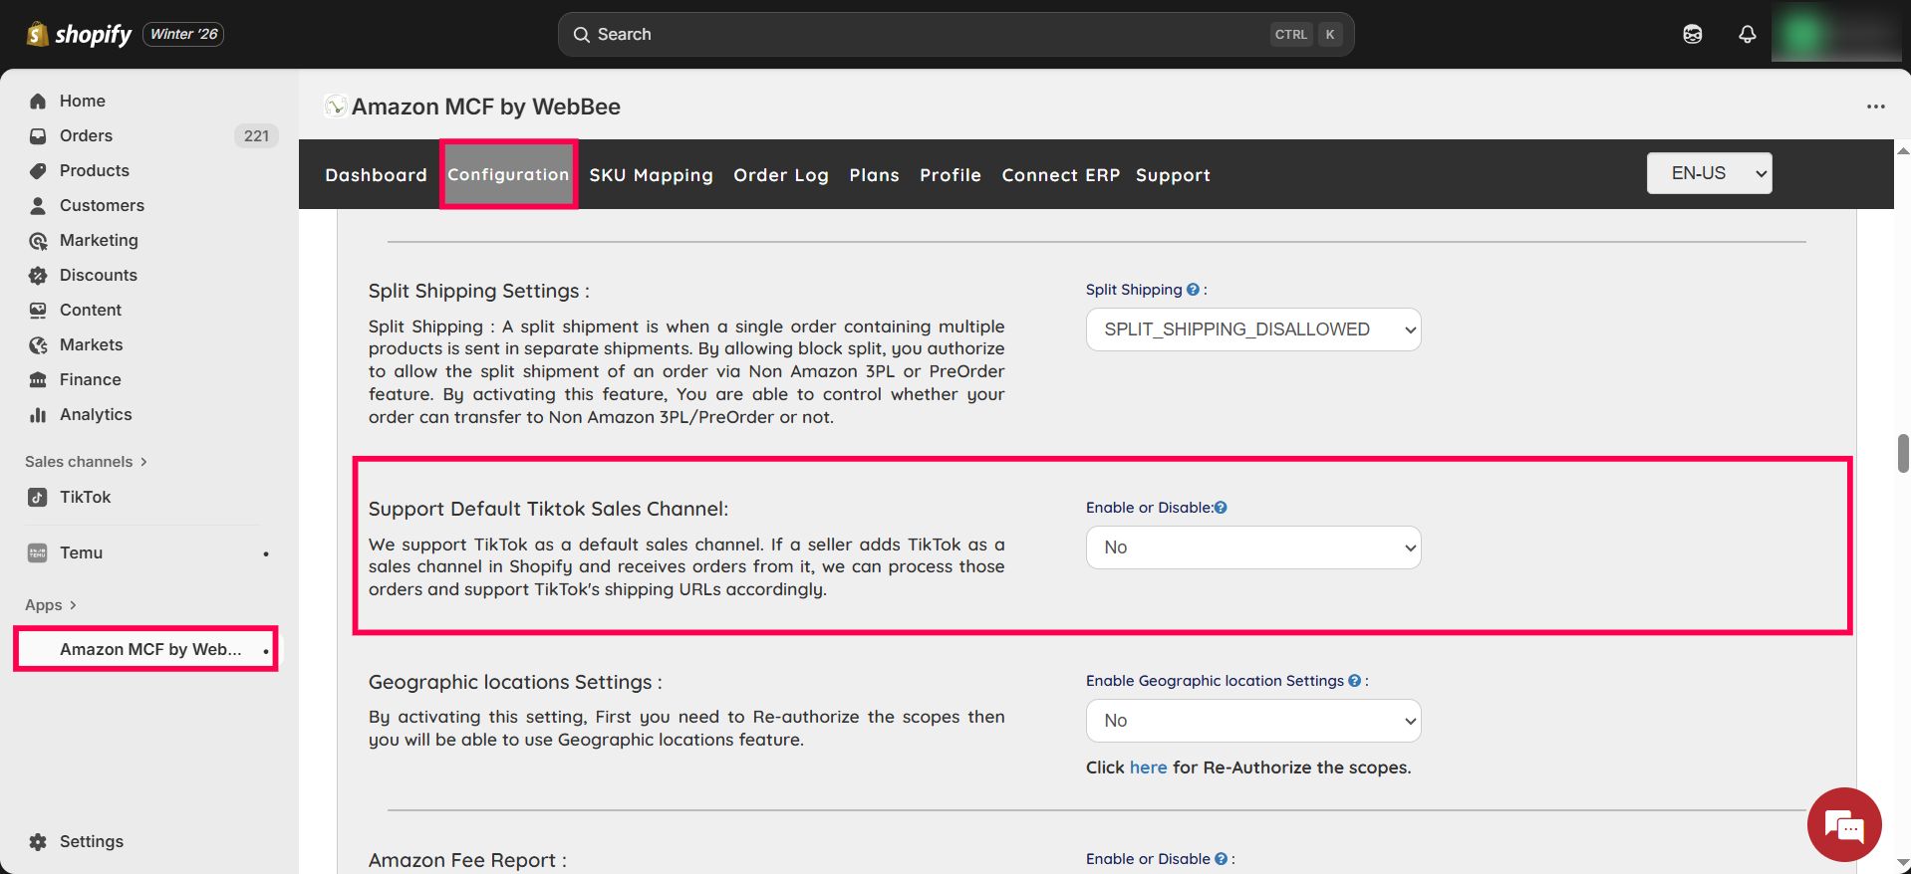Click the Search input field

pos(927,34)
